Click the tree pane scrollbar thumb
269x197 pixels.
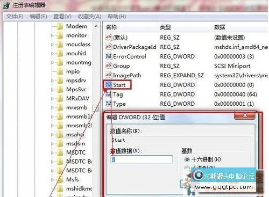coord(96,108)
